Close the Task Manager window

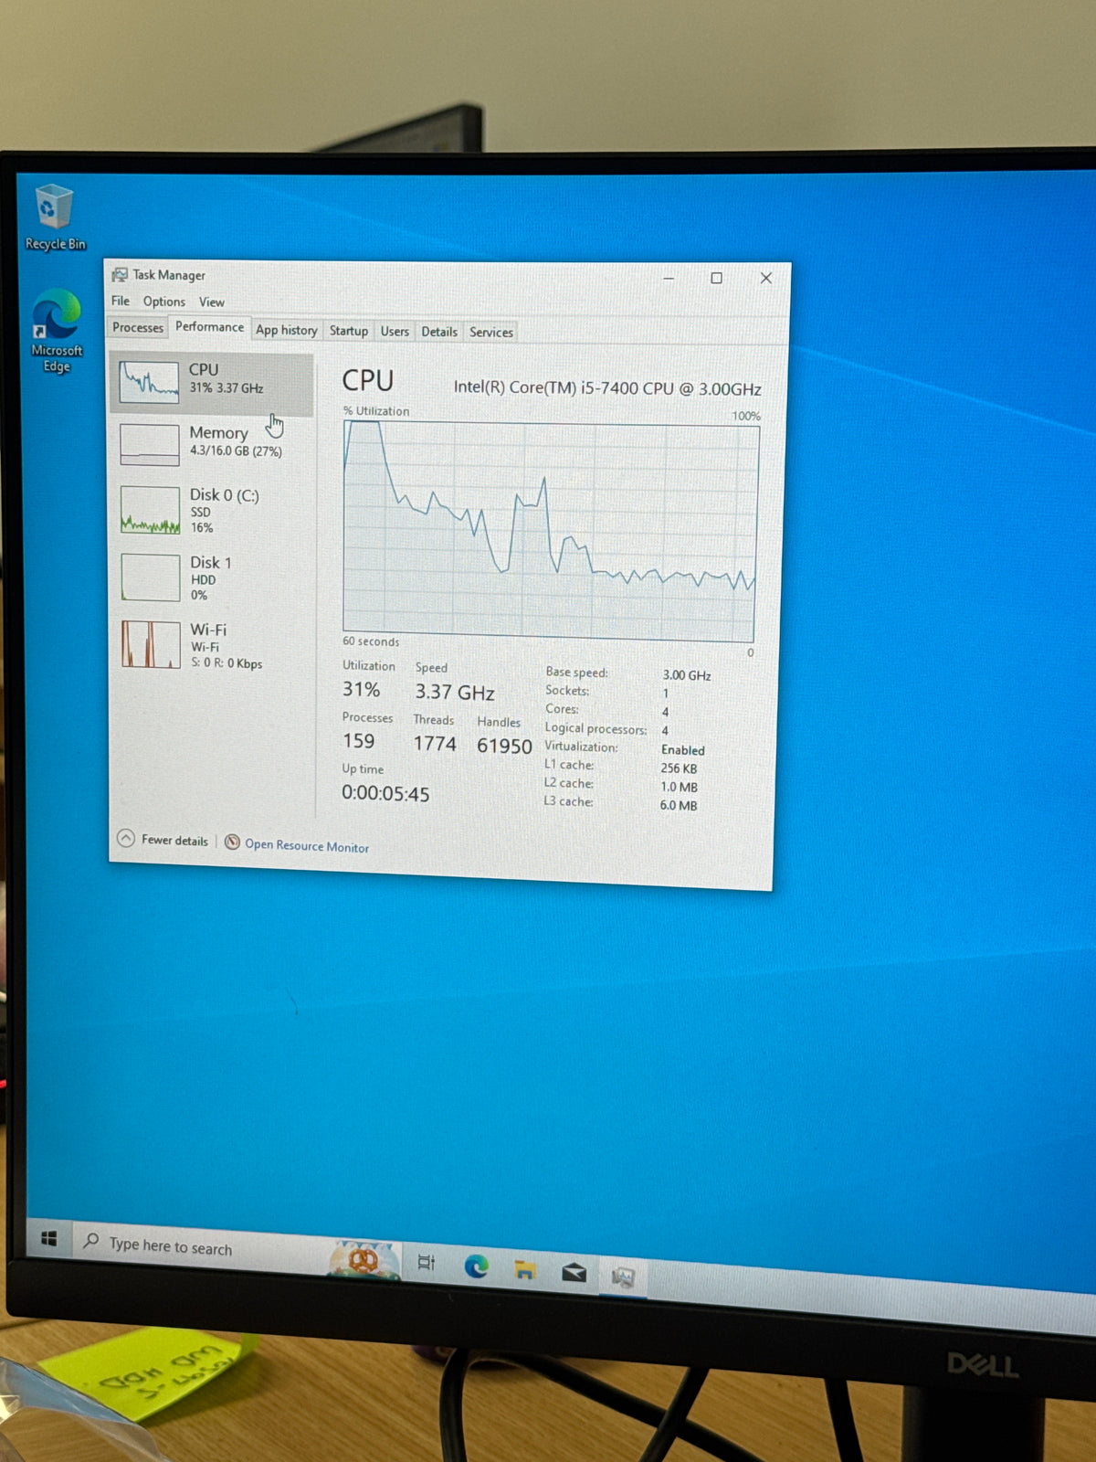[x=766, y=278]
